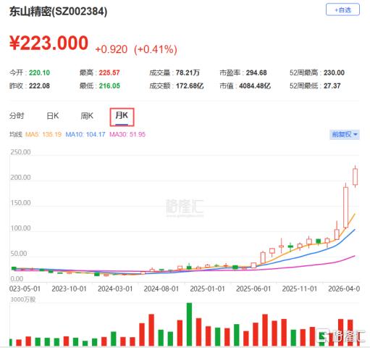Click the 2025-06-01 date axis label
This screenshot has height=348, width=370.
coord(253,289)
